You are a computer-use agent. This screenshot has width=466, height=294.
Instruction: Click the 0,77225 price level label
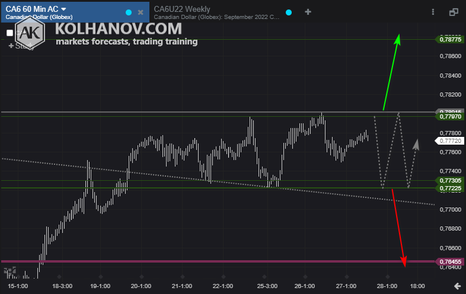[x=450, y=188]
